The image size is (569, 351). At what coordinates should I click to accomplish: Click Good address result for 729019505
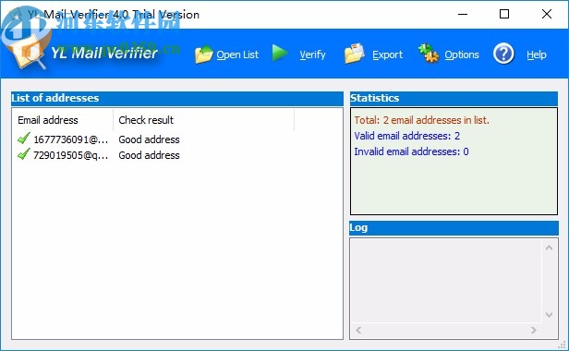point(149,155)
